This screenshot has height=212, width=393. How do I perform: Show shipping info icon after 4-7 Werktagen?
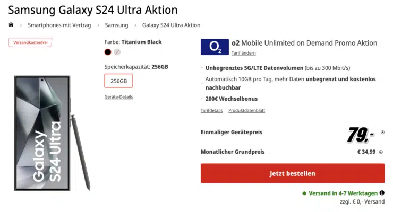pos(382,193)
